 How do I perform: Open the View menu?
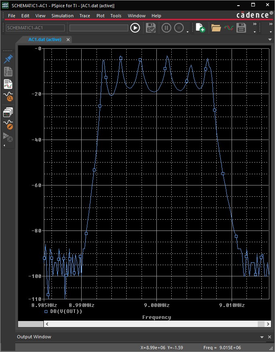tap(40, 16)
